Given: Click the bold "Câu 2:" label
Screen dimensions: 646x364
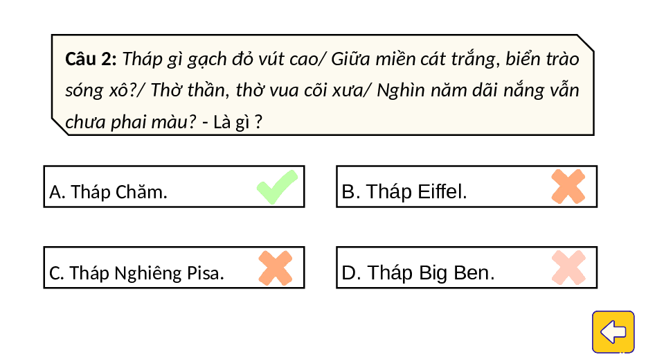Looking at the screenshot, I should pos(91,59).
